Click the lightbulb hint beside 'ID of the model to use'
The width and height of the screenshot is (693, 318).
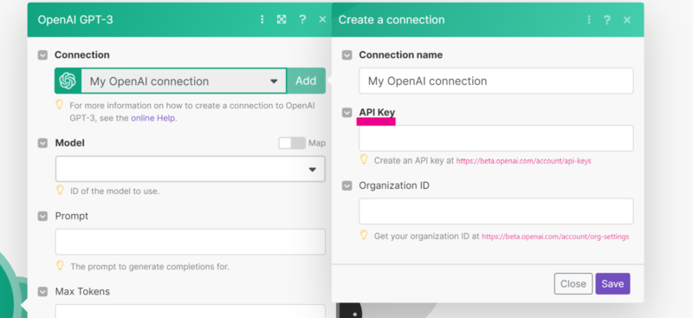pos(60,190)
